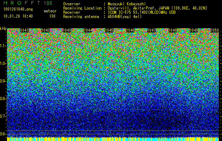Image resolution: width=222 pixels, height=141 pixels.
Task: Click observer name Masayuki Kobayashi
Action: [127, 4]
